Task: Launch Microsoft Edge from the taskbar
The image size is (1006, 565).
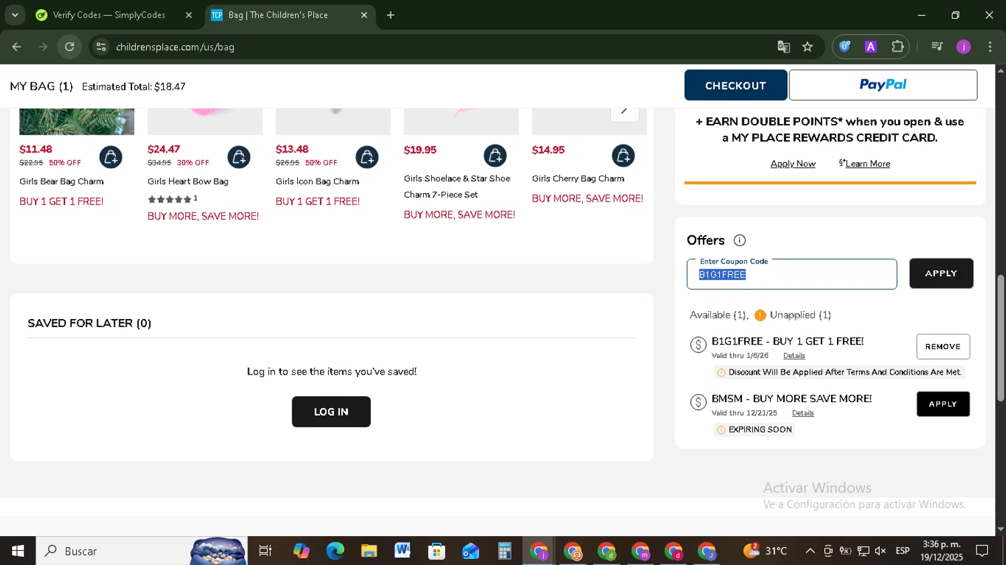Action: click(335, 551)
